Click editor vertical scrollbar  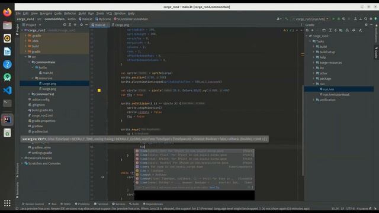coord(303,130)
